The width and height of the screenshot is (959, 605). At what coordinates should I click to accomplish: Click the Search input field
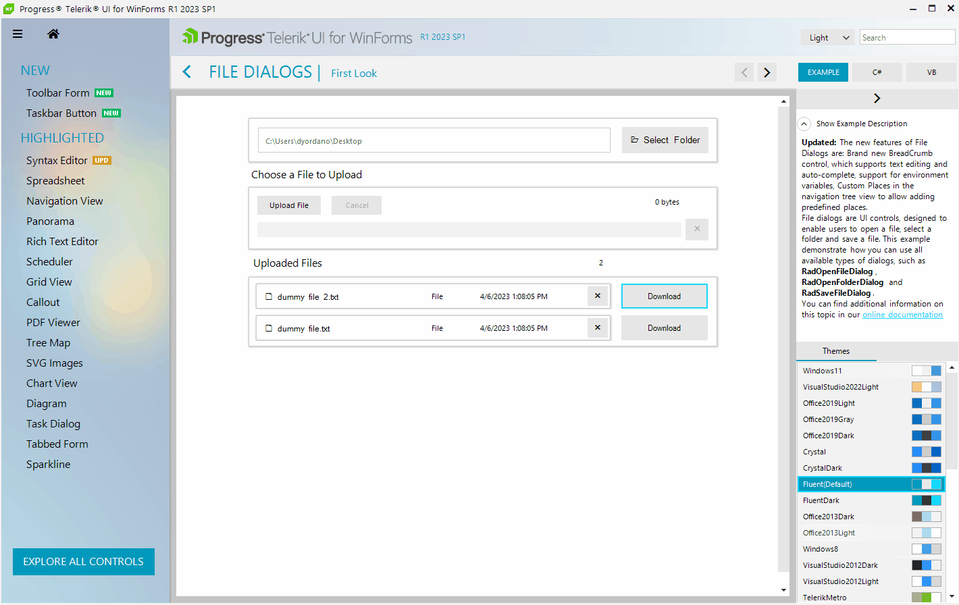(x=907, y=38)
